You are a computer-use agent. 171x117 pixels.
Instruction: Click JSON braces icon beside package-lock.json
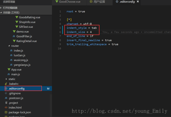6,112
